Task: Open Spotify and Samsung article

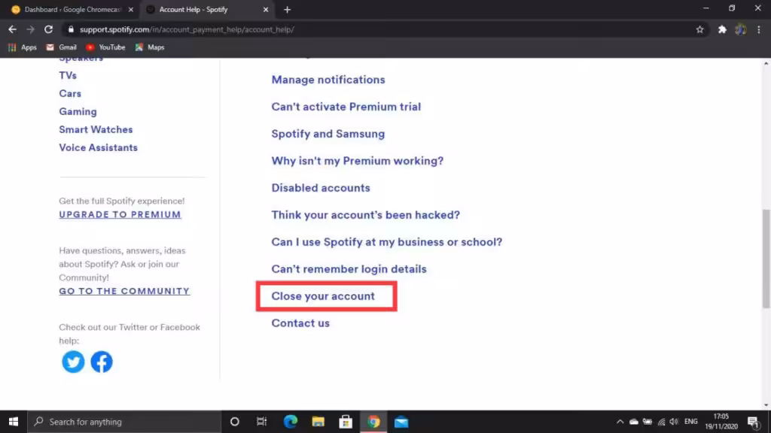Action: tap(328, 134)
